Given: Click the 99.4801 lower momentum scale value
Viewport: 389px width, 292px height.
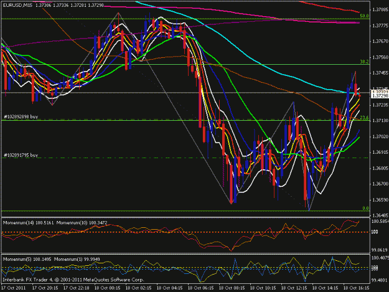Looking at the screenshot, I should (x=380, y=280).
